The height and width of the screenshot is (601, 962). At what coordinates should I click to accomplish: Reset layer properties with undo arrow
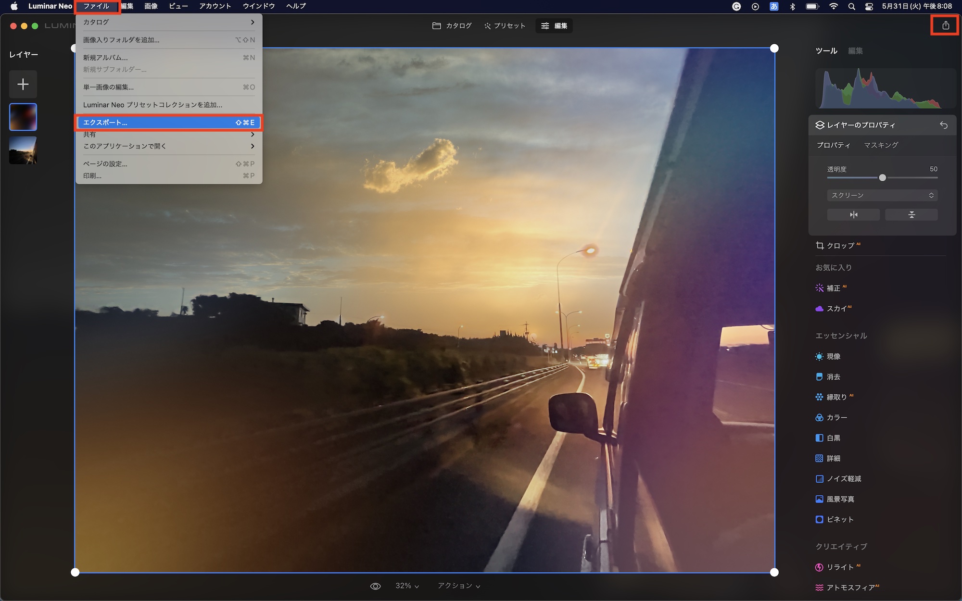[943, 125]
